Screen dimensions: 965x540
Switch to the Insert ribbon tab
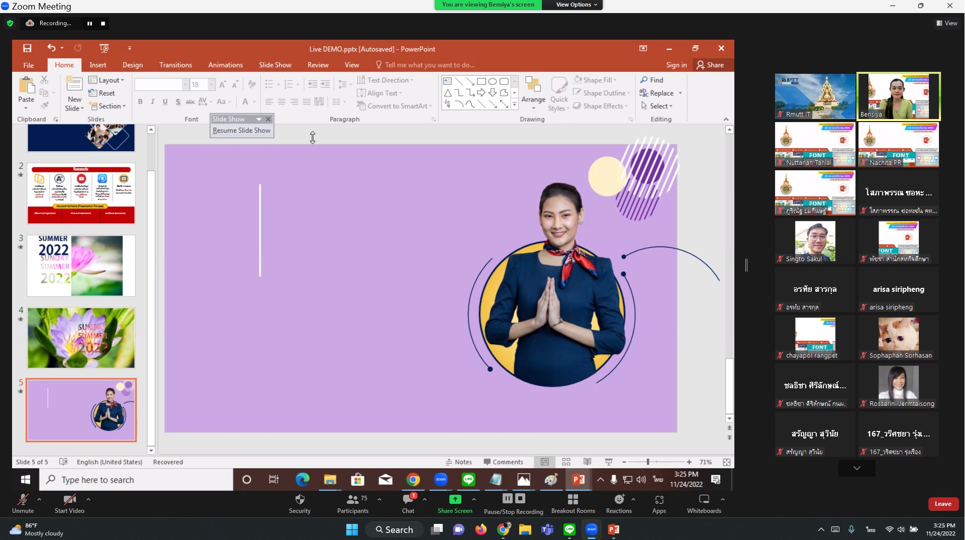tap(98, 65)
